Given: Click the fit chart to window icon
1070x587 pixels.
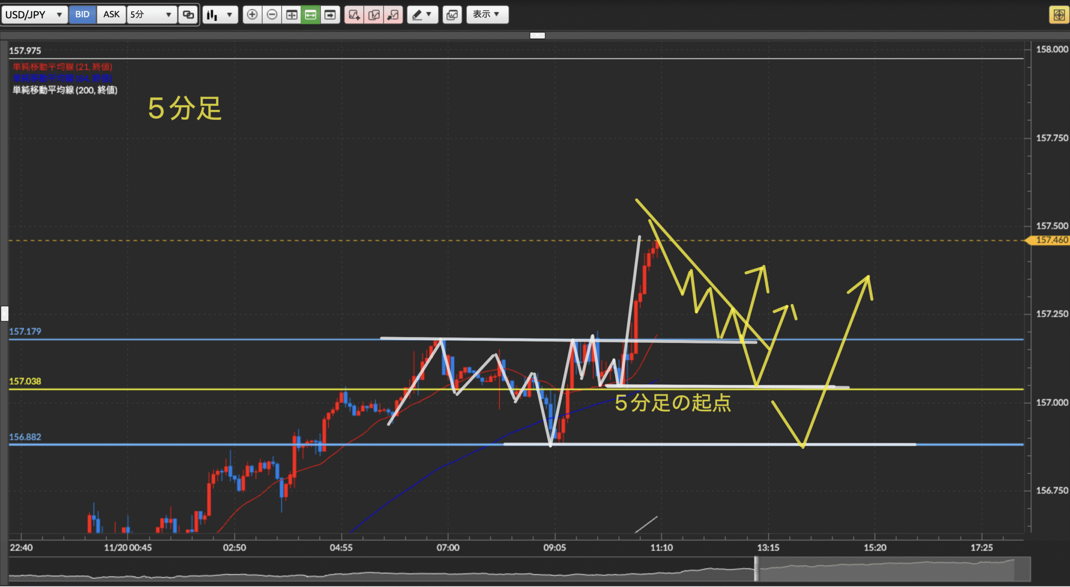Looking at the screenshot, I should click(291, 15).
